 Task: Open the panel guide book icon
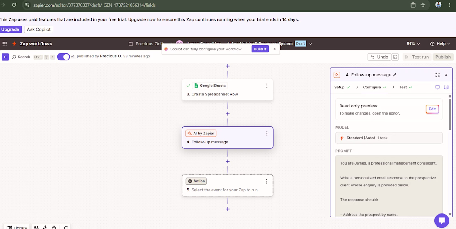point(446,87)
